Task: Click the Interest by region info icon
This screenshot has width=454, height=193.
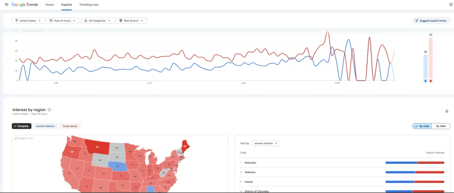Action: coord(49,110)
